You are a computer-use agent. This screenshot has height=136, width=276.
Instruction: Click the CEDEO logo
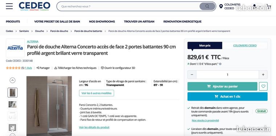coord(34,6)
